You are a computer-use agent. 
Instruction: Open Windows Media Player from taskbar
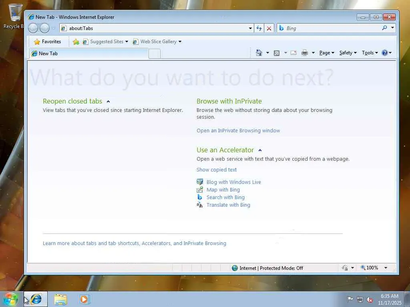[84, 299]
